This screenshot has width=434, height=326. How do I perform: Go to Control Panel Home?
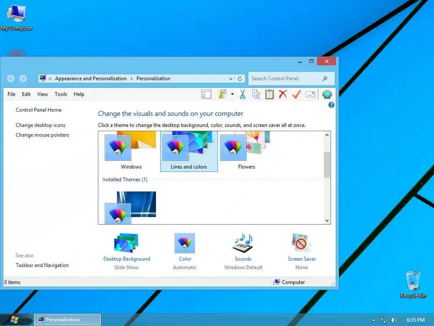(39, 110)
